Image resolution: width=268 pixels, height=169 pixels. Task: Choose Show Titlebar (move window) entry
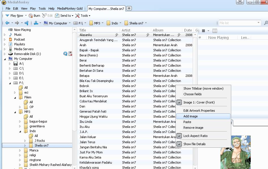pos(203,88)
